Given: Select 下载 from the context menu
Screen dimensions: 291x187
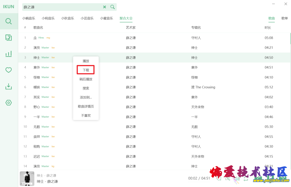Looking at the screenshot, I should tap(86, 70).
